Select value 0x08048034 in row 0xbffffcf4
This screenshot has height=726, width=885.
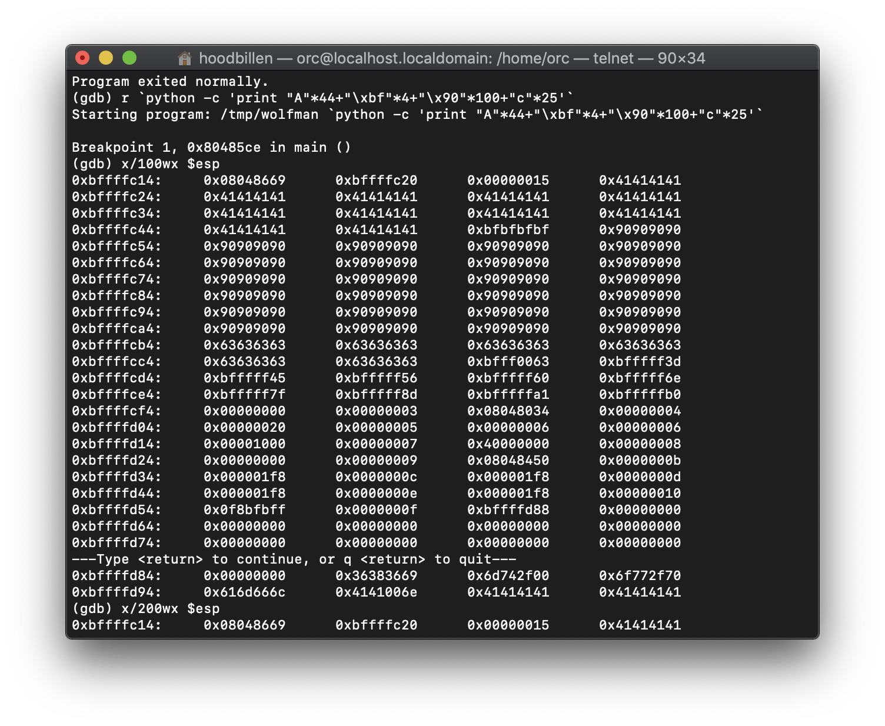(508, 411)
